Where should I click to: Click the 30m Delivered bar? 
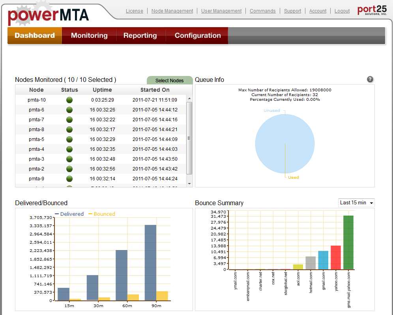pyautogui.click(x=92, y=288)
